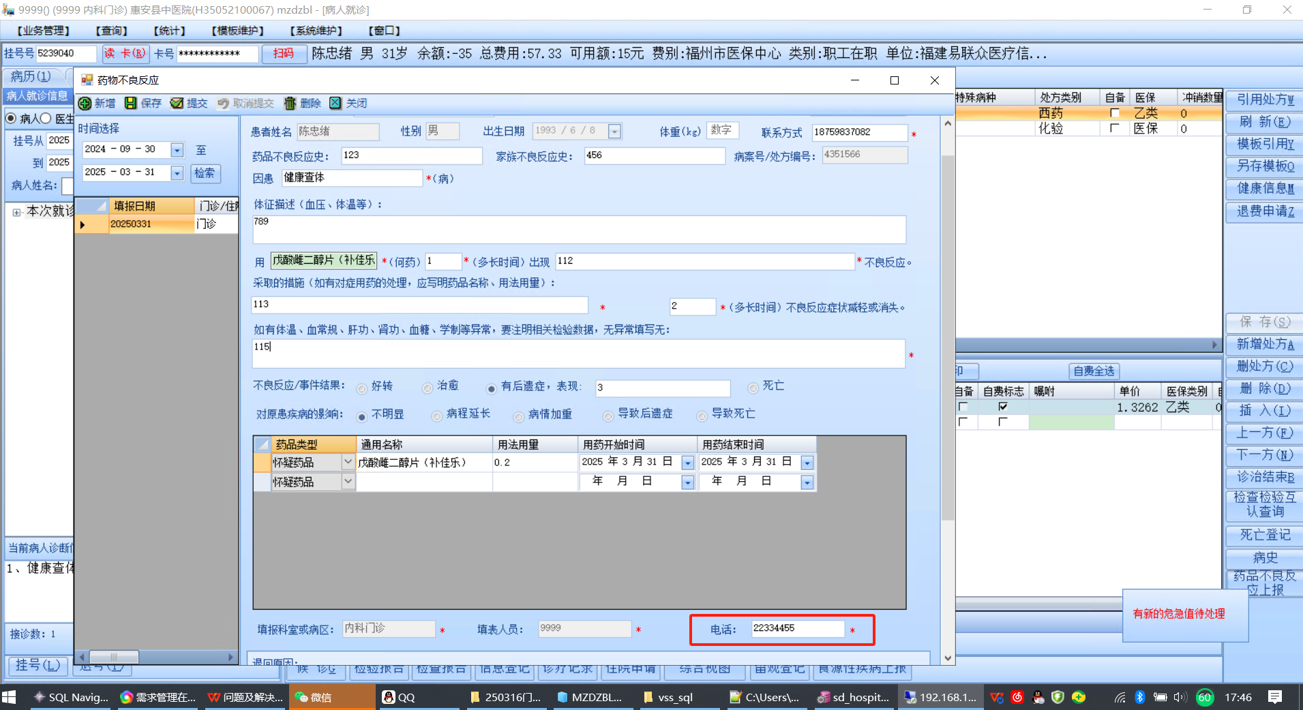Choose 病情加重 for disease impact
This screenshot has width=1303, height=710.
point(518,416)
